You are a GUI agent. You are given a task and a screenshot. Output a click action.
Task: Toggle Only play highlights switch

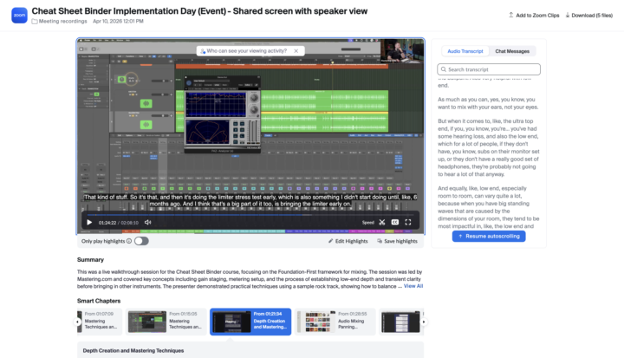(x=141, y=241)
